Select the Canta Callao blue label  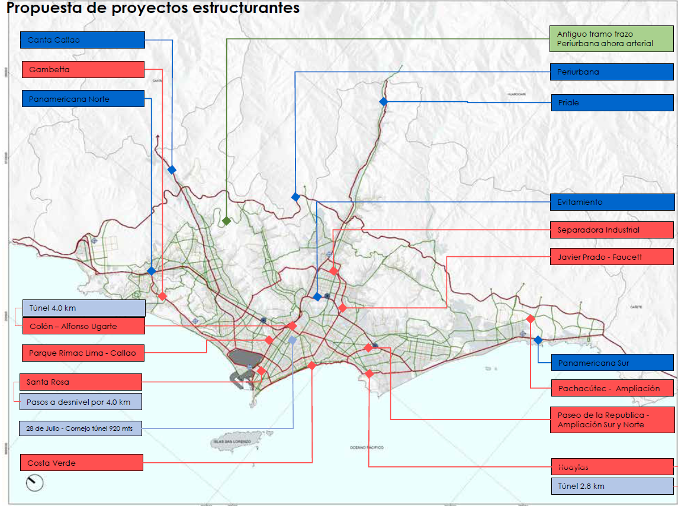82,40
